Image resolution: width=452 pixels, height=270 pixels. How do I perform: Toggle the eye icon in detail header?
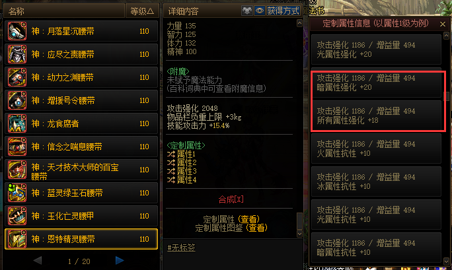click(260, 11)
